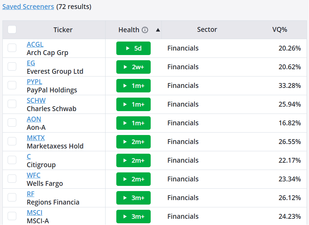Click Marketaxess 2m+ health indicator
The height and width of the screenshot is (225, 309).
pyautogui.click(x=133, y=142)
